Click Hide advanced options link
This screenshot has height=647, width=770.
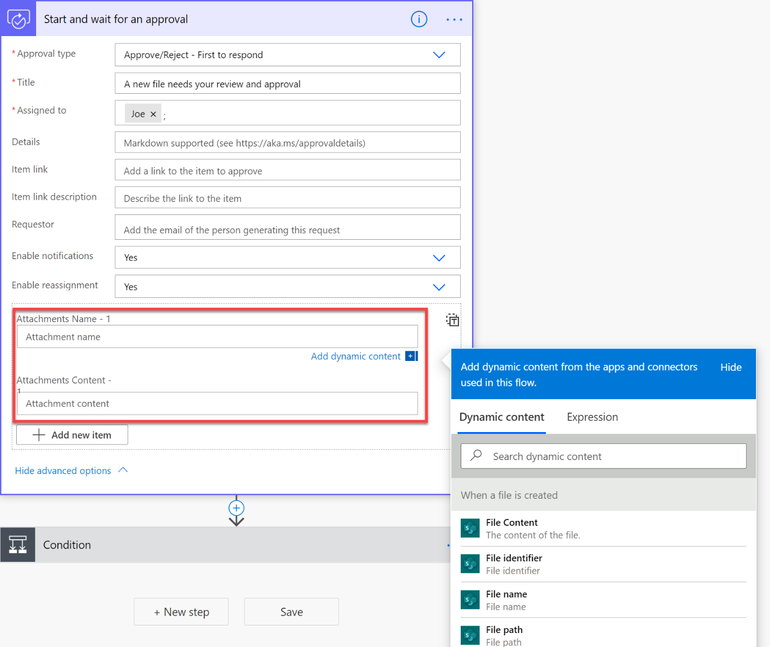pyautogui.click(x=63, y=471)
